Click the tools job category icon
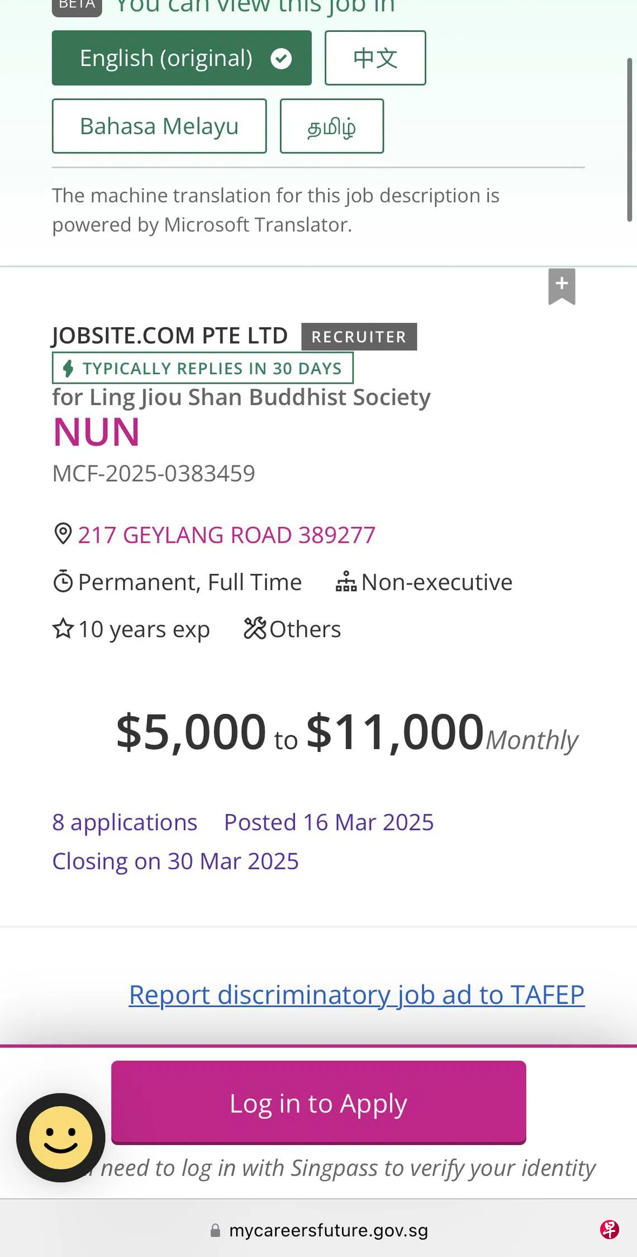The height and width of the screenshot is (1257, 637). (x=255, y=628)
